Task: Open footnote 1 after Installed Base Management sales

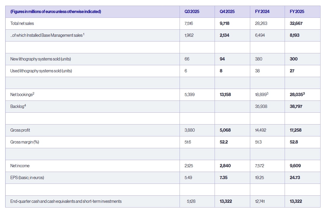Action: pyautogui.click(x=84, y=34)
